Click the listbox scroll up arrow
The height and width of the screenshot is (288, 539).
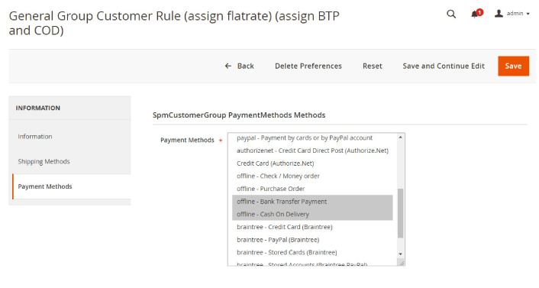pos(401,138)
